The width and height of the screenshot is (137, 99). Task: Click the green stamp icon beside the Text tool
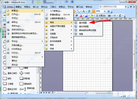89,11
